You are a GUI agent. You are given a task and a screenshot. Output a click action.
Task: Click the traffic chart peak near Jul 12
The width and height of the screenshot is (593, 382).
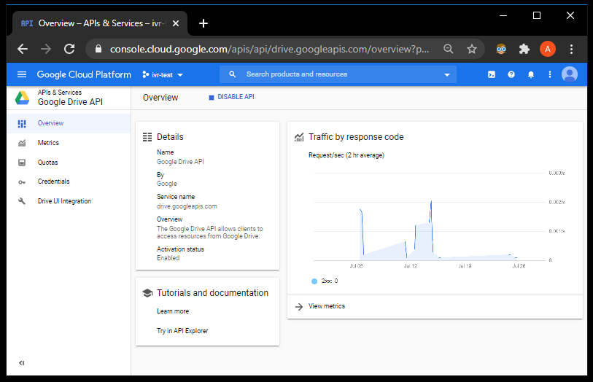tap(431, 202)
